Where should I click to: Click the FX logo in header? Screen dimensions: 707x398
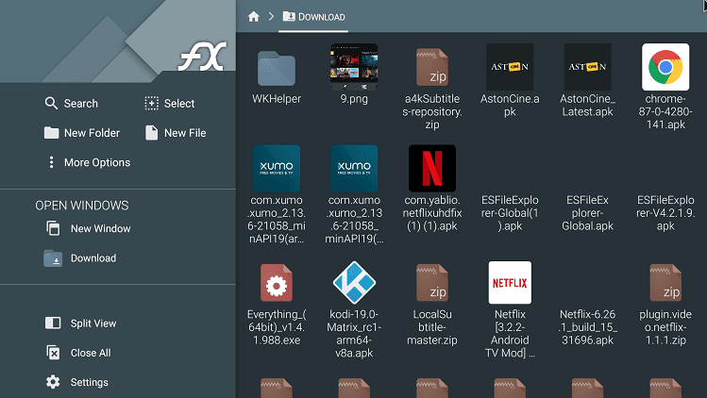point(202,58)
